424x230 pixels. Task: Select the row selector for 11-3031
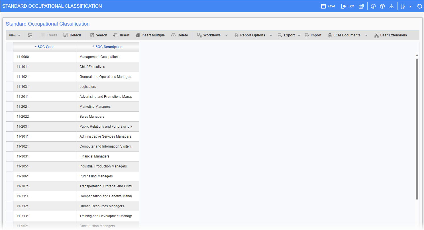point(9,156)
